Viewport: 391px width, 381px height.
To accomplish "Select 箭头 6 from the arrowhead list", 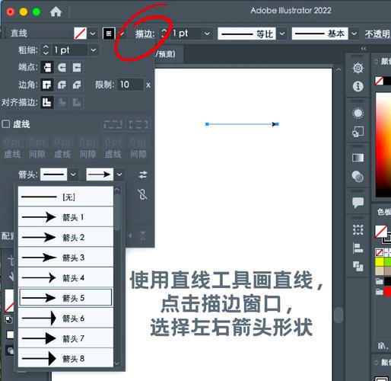I will [65, 318].
